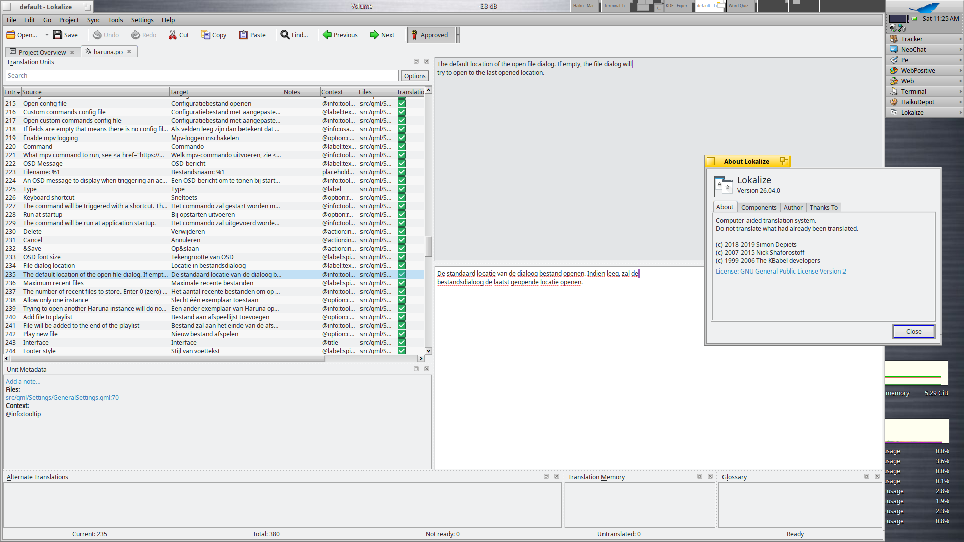964x542 pixels.
Task: Open the Sync menu
Action: click(x=94, y=20)
